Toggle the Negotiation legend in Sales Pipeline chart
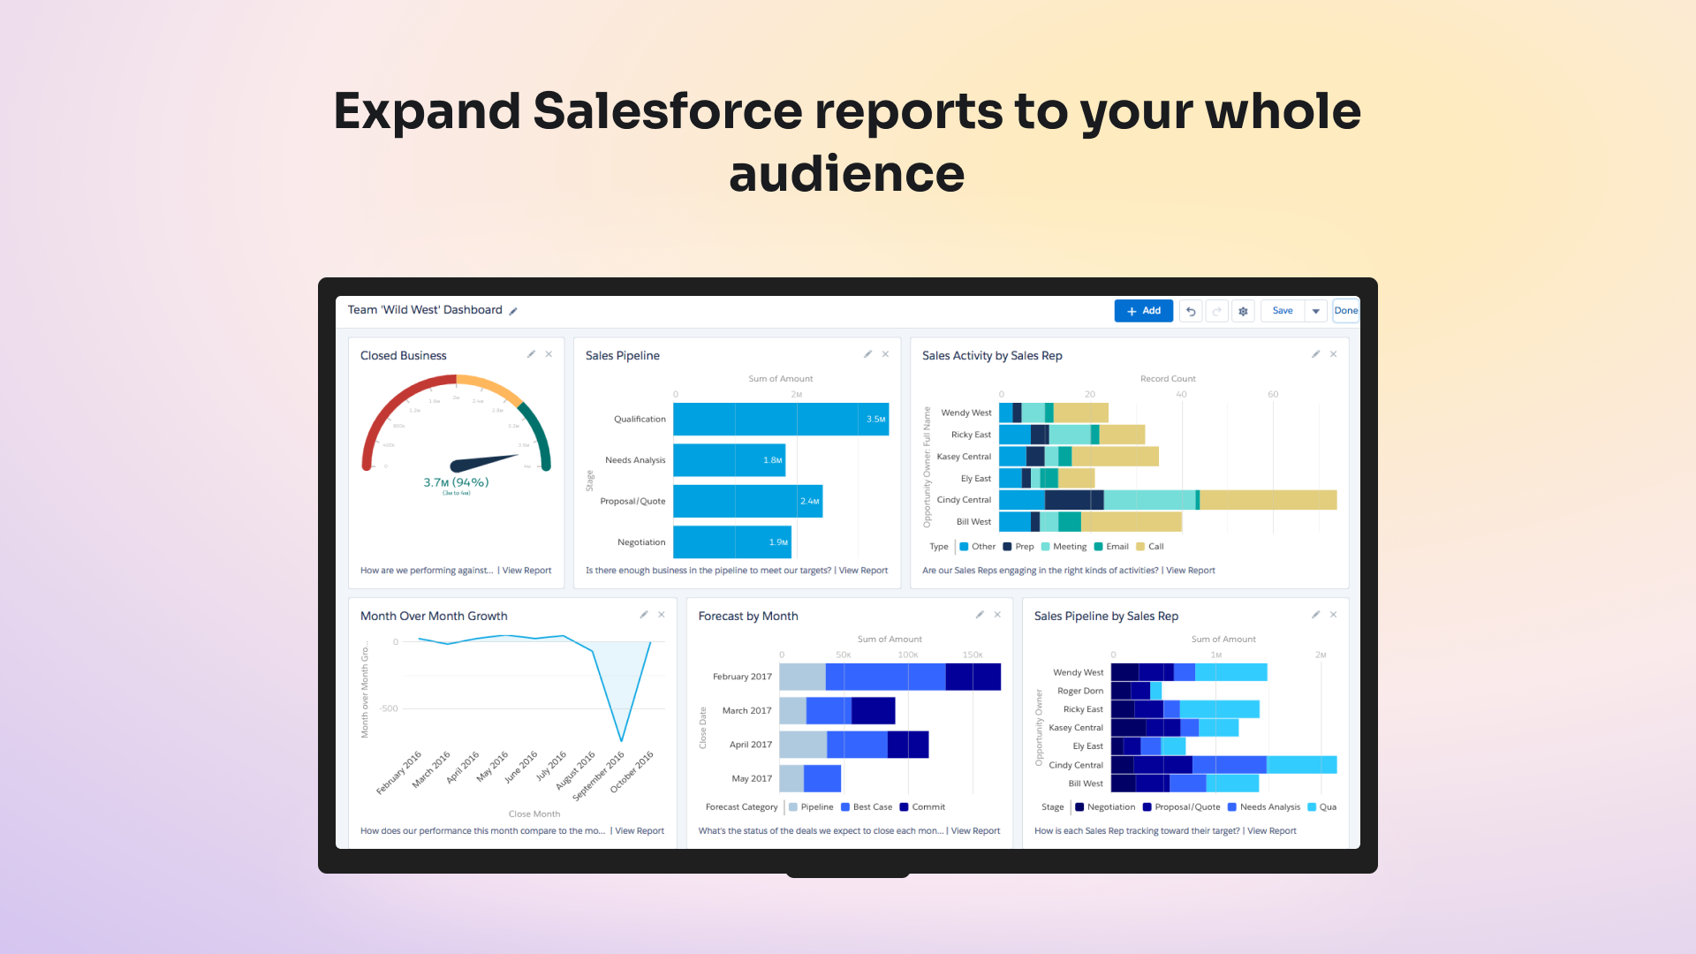1696x954 pixels. [1105, 806]
